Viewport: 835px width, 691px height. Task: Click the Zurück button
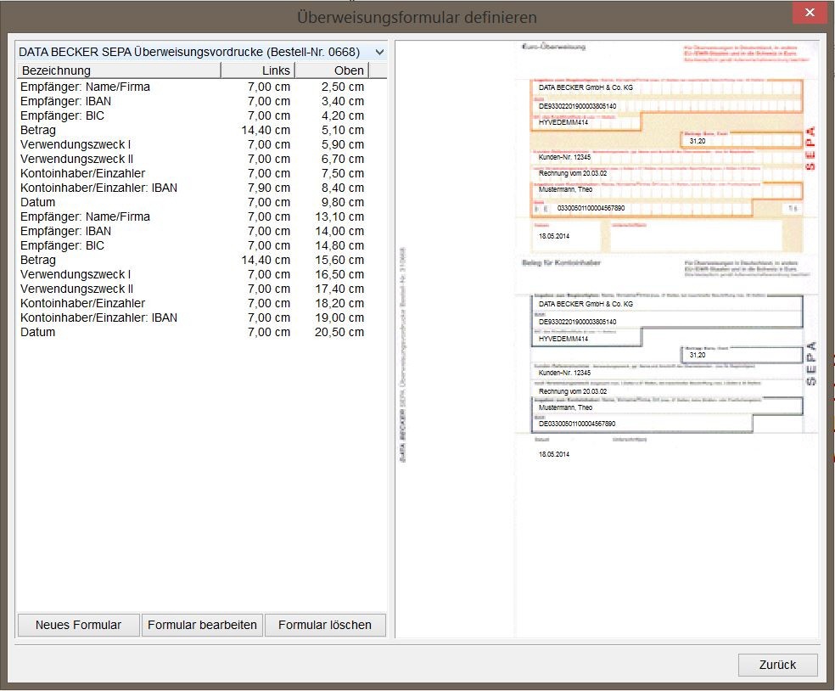pos(777,665)
